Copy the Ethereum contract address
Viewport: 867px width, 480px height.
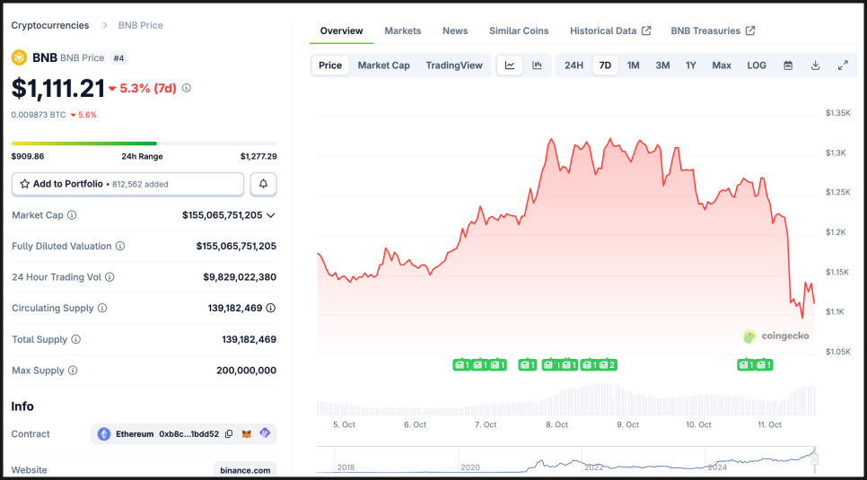tap(229, 434)
